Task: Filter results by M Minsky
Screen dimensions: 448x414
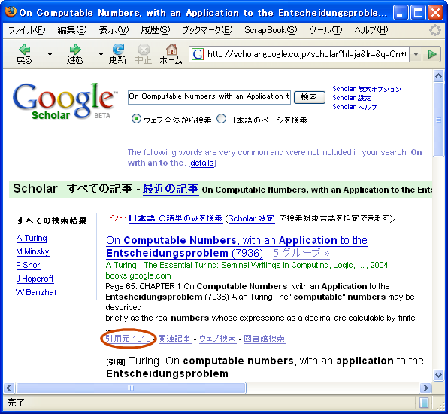Action: (32, 251)
